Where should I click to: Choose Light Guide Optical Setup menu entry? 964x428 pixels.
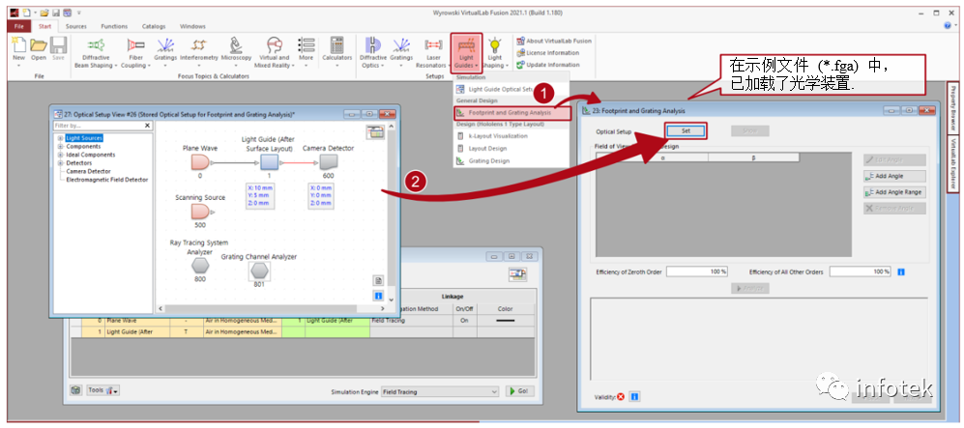click(x=501, y=90)
